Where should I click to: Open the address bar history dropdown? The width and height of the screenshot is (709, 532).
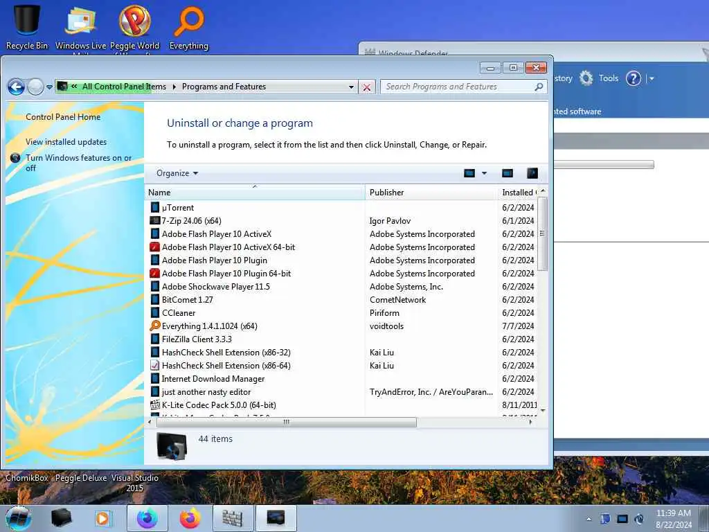[x=351, y=87]
